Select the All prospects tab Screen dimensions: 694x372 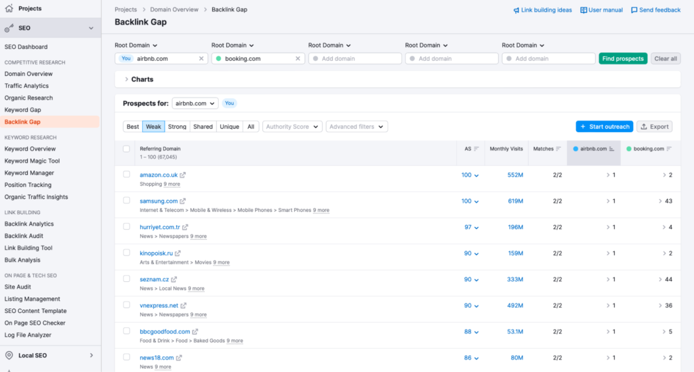click(251, 127)
